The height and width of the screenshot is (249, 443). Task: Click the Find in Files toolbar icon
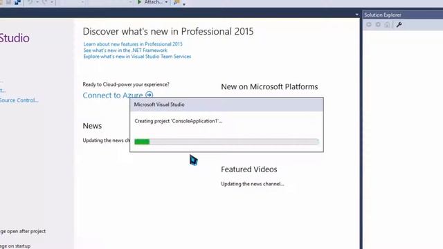tap(177, 2)
